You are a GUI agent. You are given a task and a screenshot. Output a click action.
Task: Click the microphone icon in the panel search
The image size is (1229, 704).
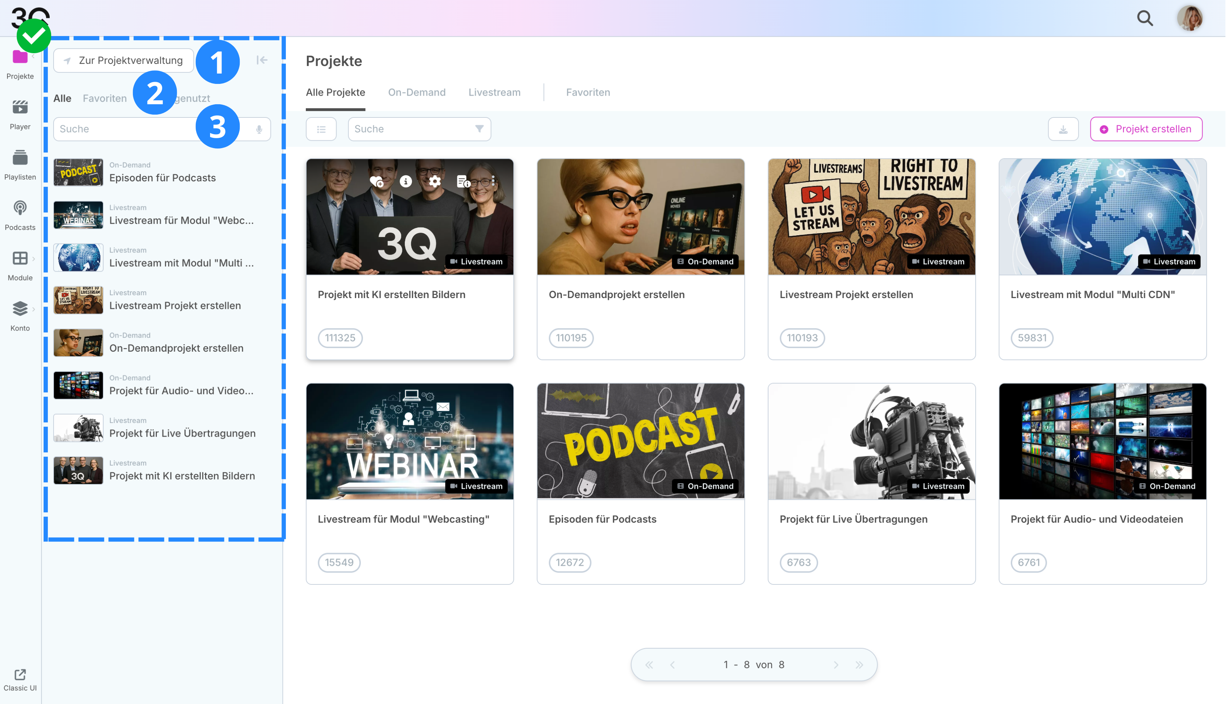(x=260, y=130)
